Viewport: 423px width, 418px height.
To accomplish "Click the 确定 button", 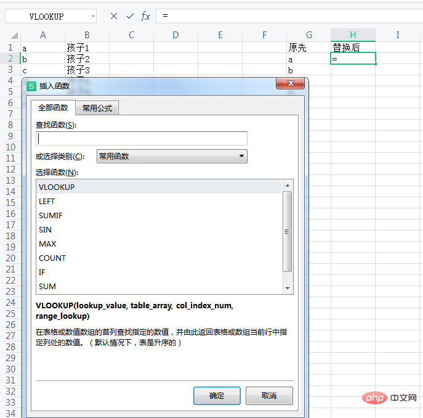I will tap(217, 396).
